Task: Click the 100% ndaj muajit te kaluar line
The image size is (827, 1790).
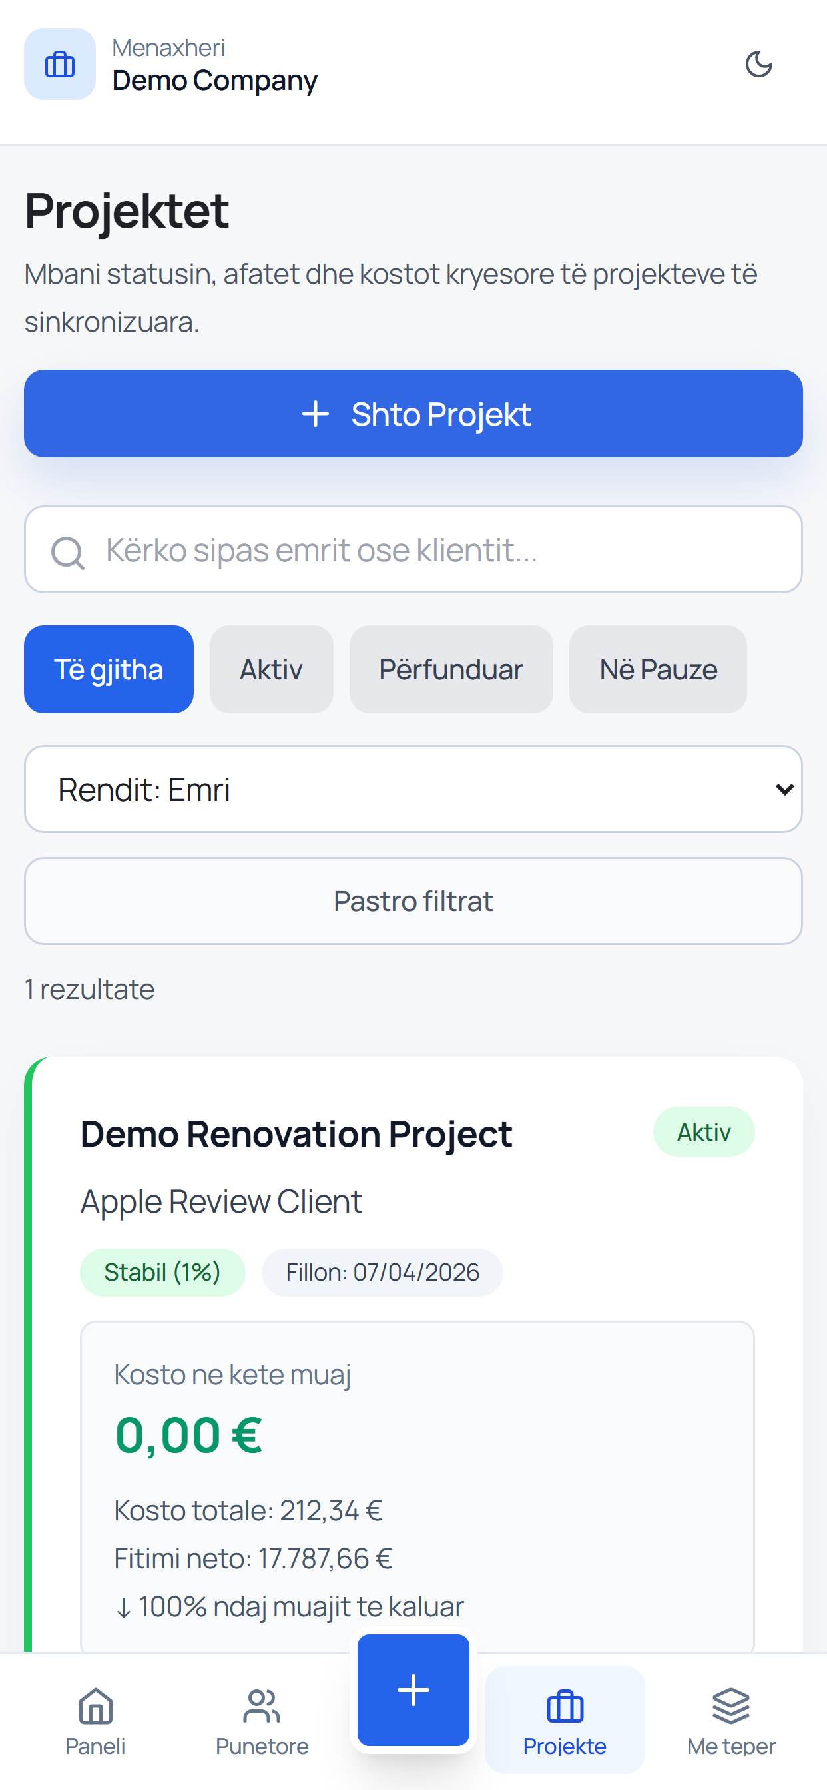Action: [289, 1607]
